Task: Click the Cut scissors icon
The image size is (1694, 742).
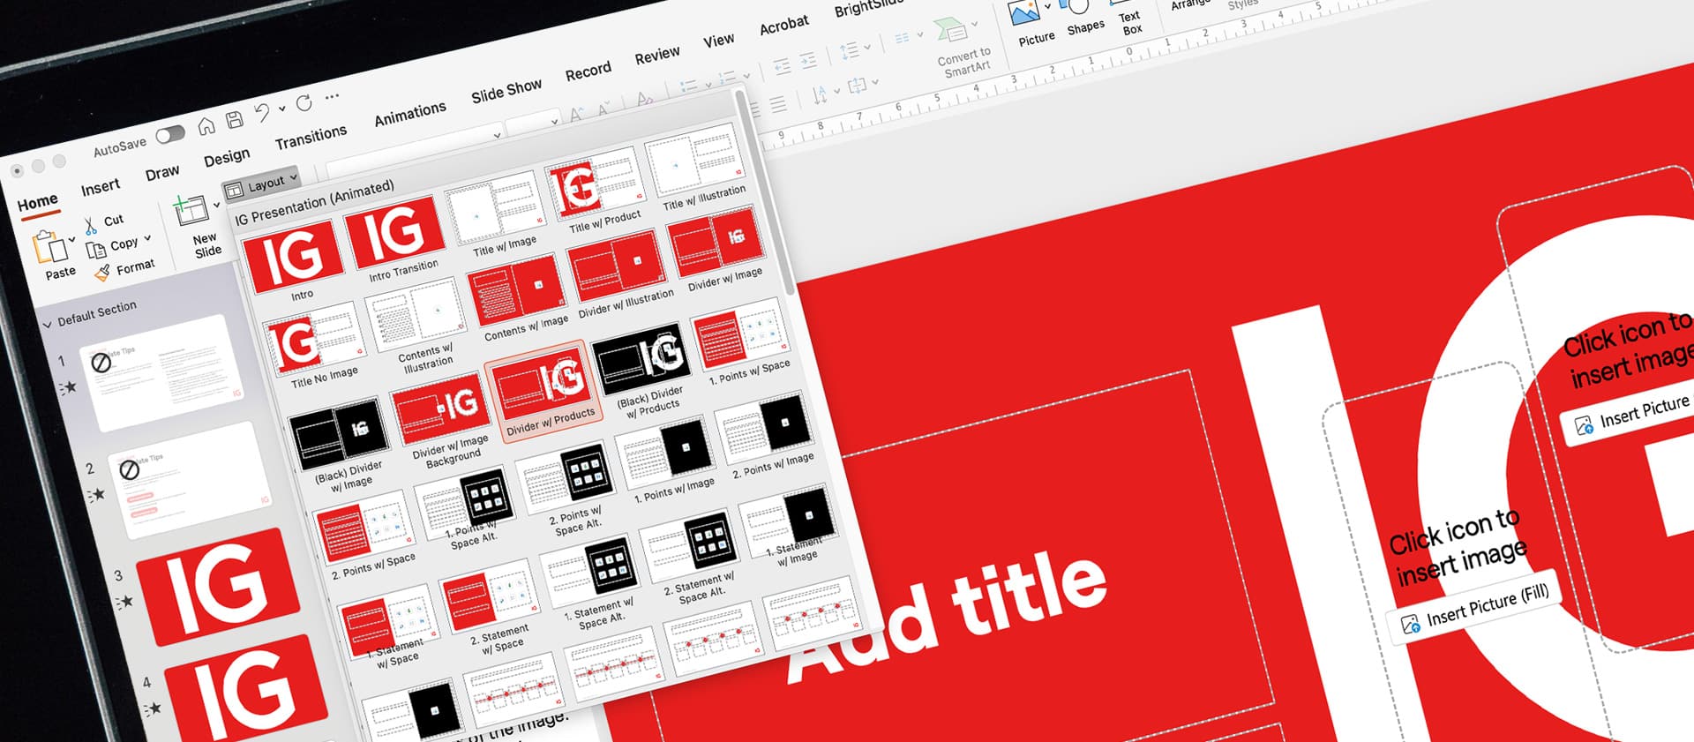Action: pos(91,226)
